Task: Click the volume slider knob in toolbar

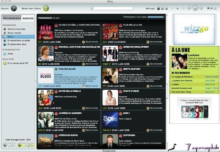Action: 177,8
